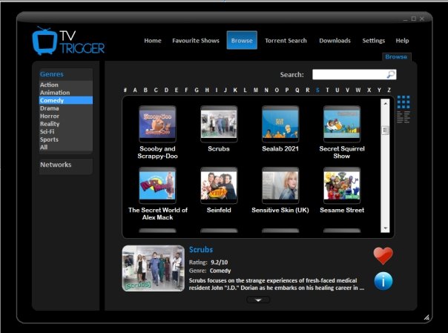Expand the Networks section
Image resolution: width=448 pixels, height=333 pixels.
(66, 165)
